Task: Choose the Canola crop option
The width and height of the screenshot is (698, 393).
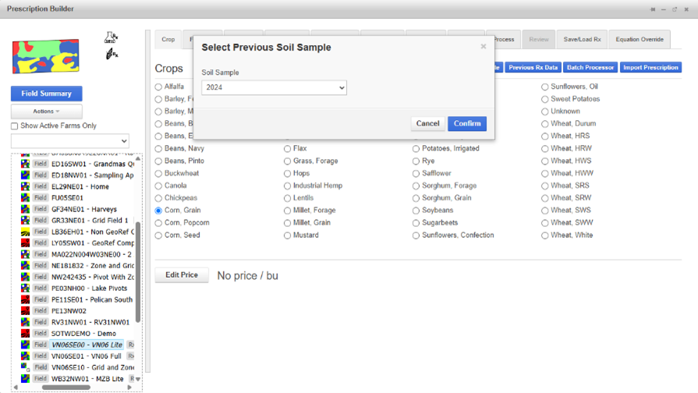Action: click(x=158, y=186)
